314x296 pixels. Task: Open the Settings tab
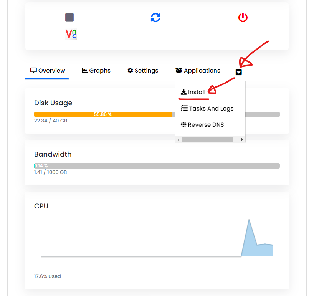click(143, 71)
